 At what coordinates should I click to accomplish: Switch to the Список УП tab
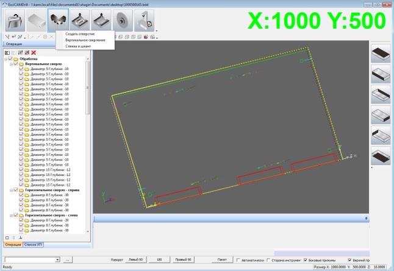point(32,245)
